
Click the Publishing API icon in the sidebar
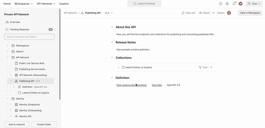[x=16, y=81]
